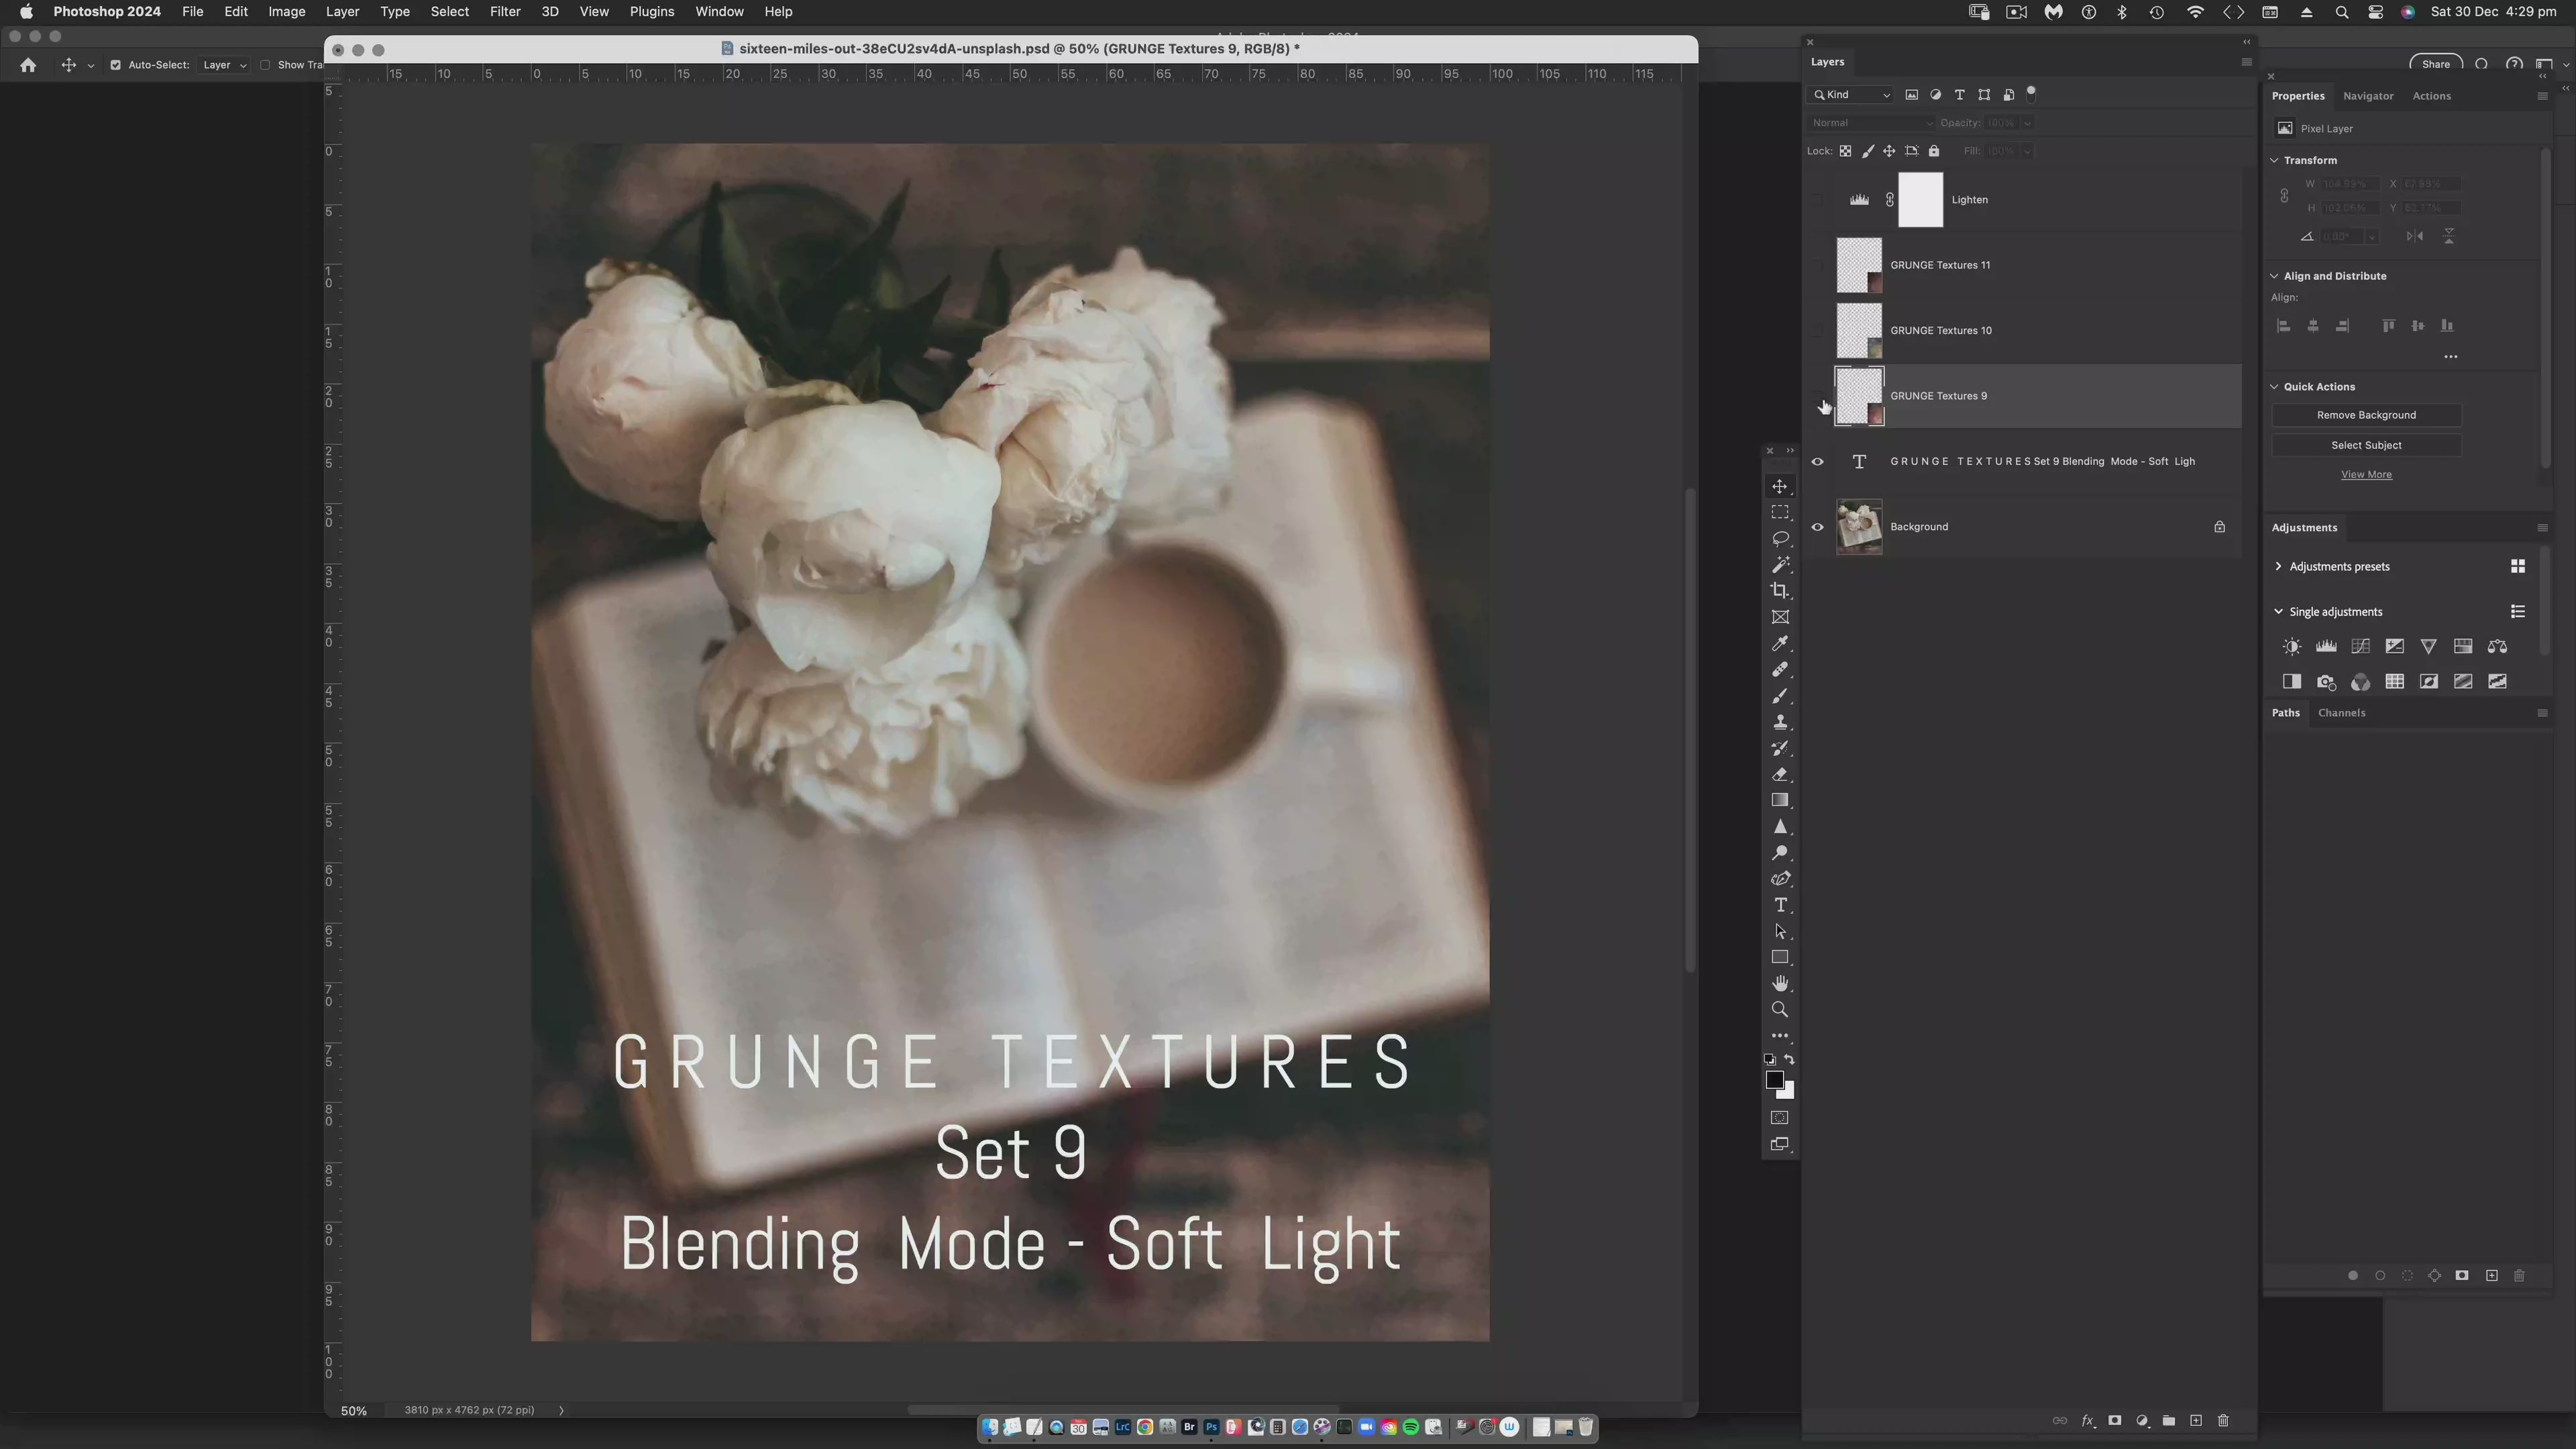2576x1449 pixels.
Task: Open the Filter menu
Action: click(504, 12)
